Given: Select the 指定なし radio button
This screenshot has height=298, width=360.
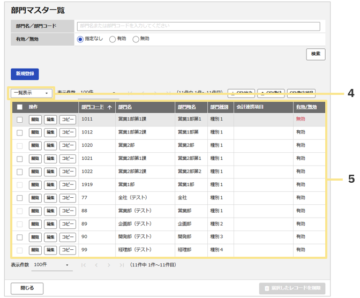Looking at the screenshot, I should click(x=80, y=39).
